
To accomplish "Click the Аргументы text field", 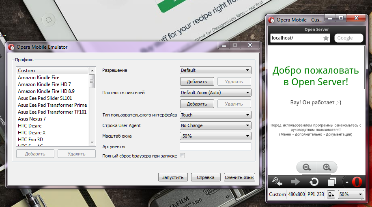I will [x=215, y=147].
